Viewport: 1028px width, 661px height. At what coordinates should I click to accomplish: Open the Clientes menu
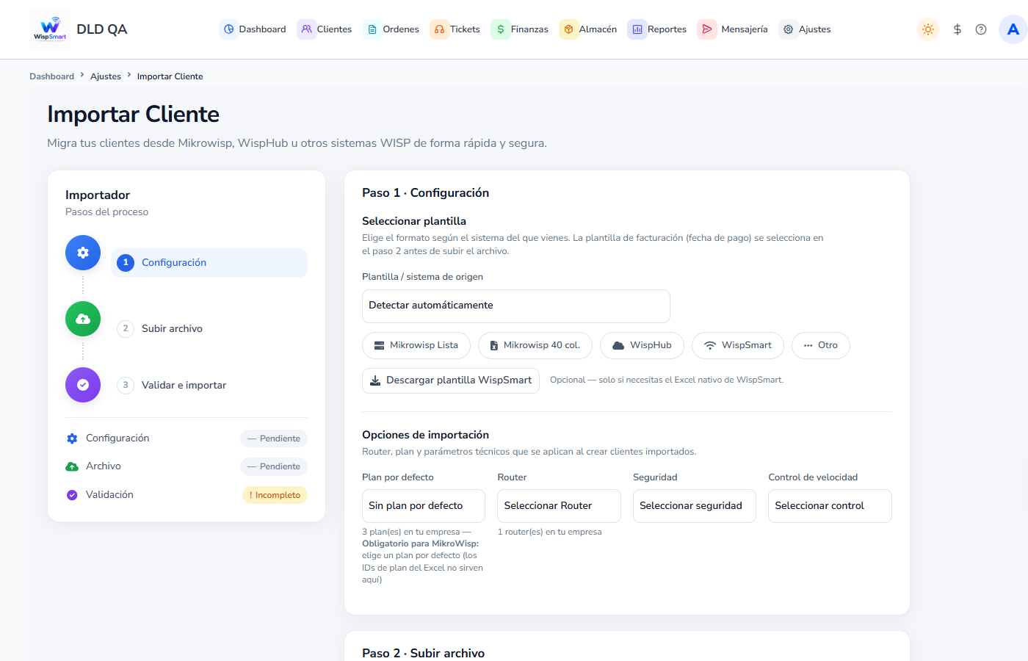325,29
